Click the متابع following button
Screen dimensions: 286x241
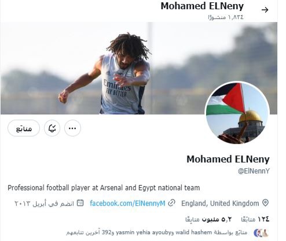pos(24,128)
